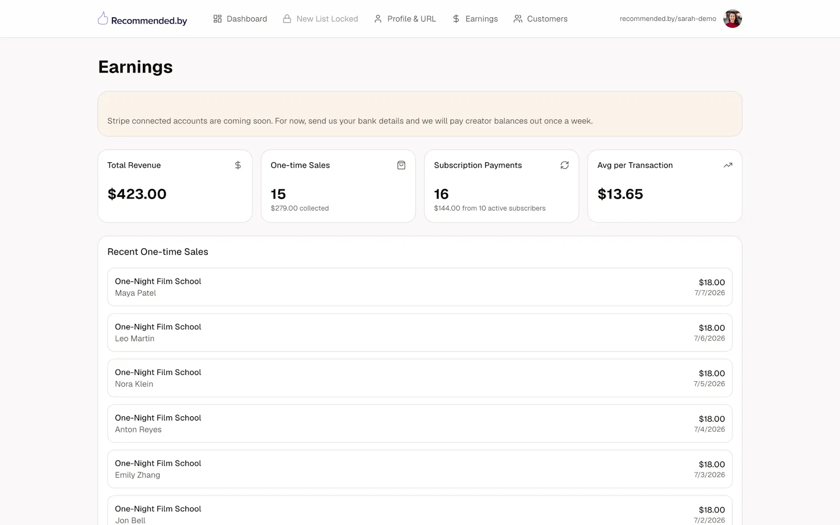Click the lock icon beside New List Locked
The image size is (840, 525).
pos(287,19)
